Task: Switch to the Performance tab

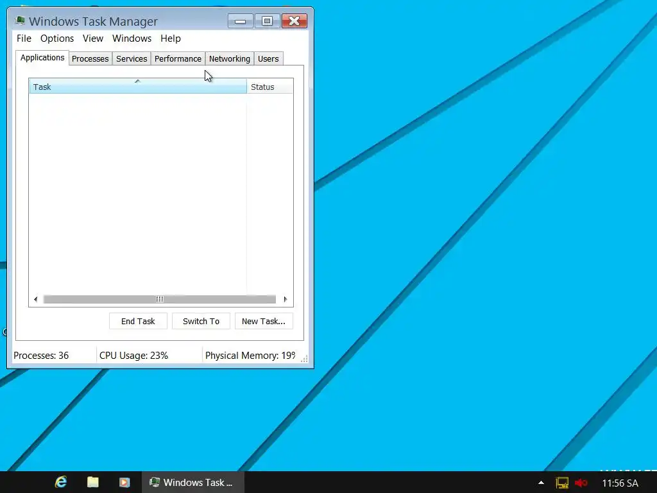Action: (x=178, y=58)
